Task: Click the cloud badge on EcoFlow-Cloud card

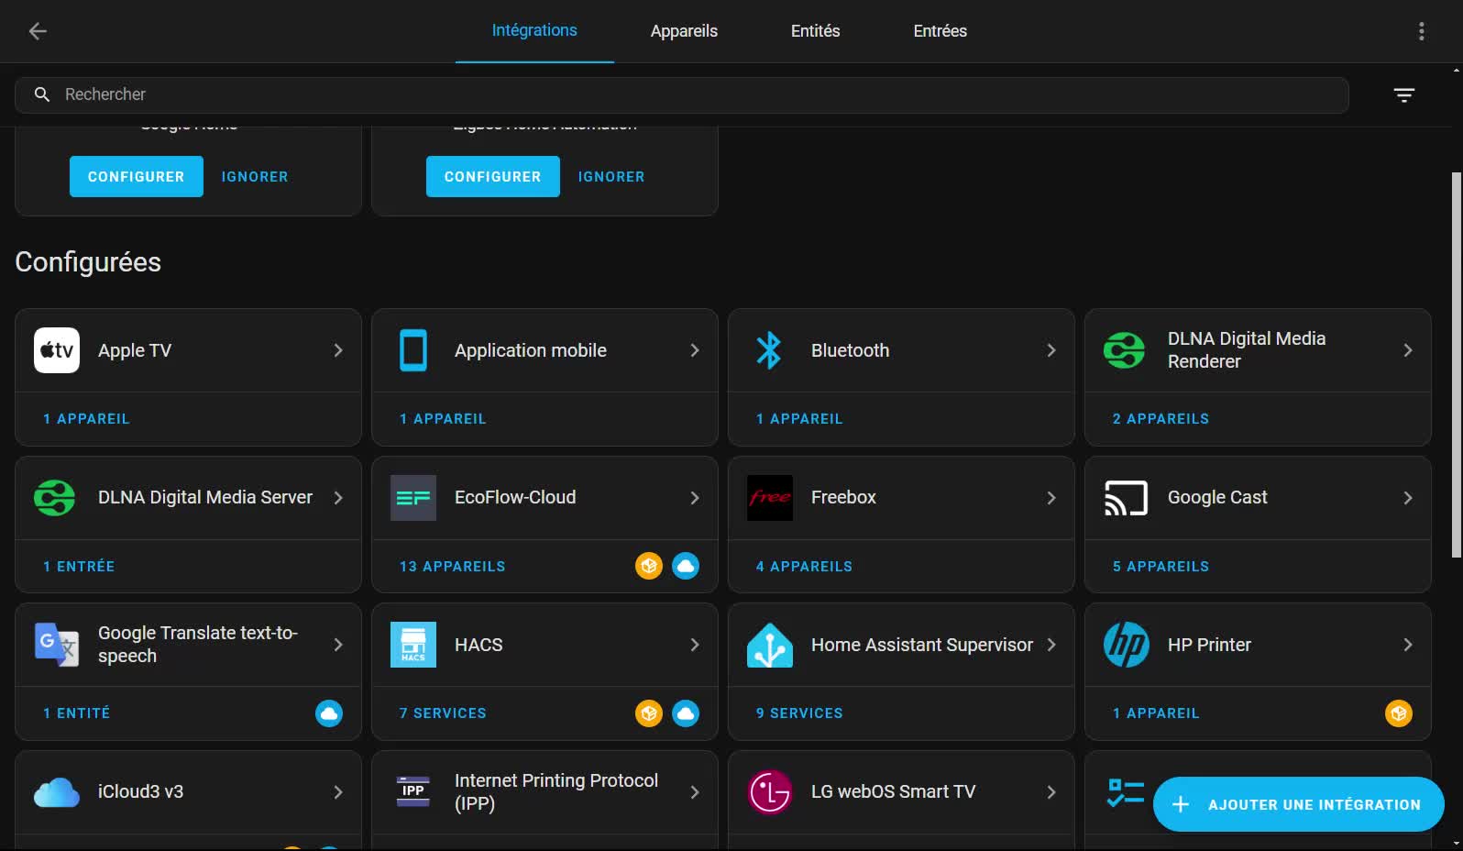Action: point(686,566)
